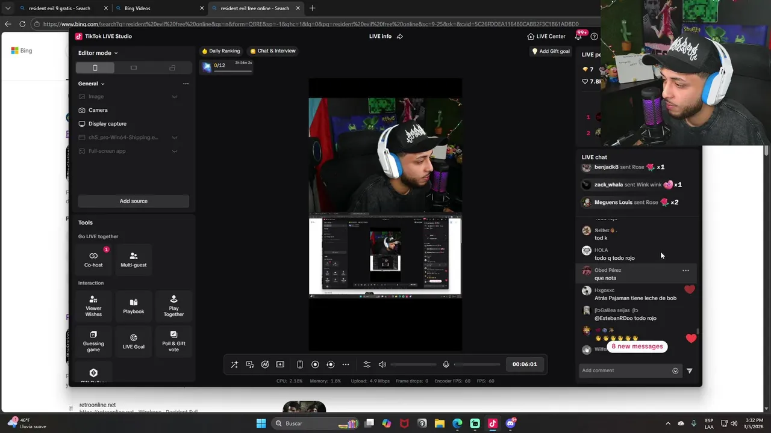
Task: Open notifications bell with 99+ badge
Action: (x=579, y=36)
